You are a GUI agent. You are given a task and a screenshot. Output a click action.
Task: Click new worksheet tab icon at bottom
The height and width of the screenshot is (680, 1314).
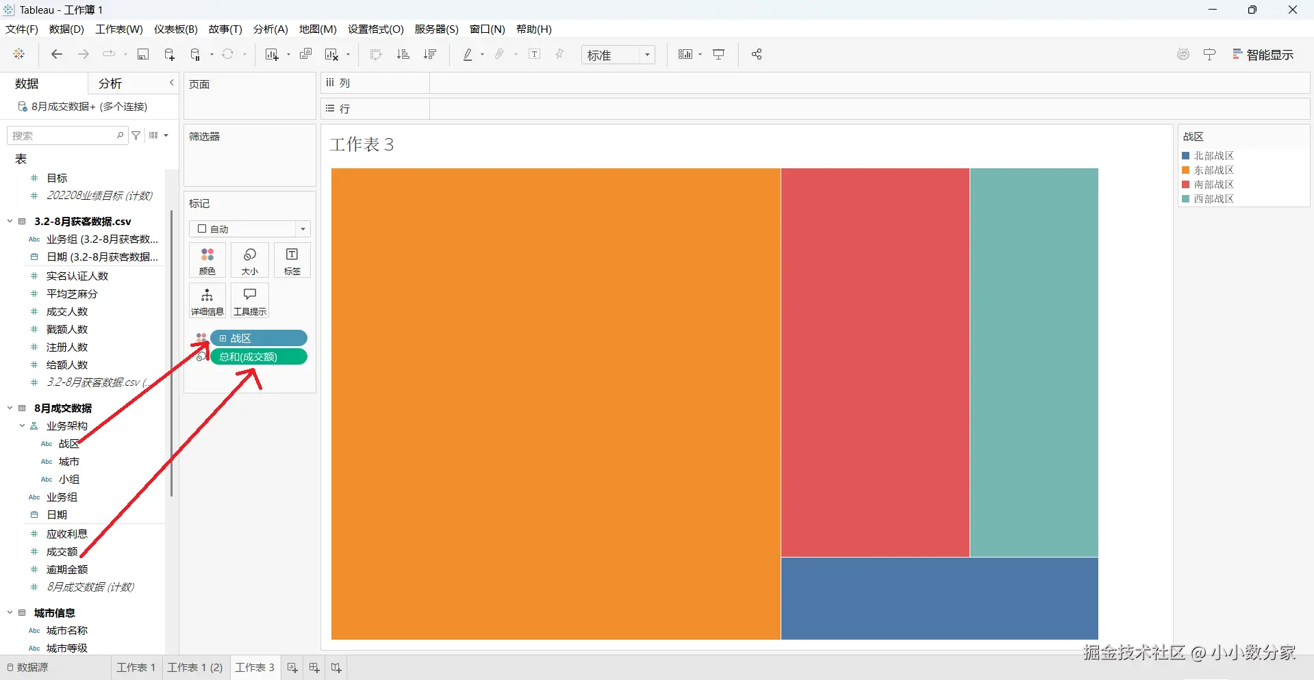point(292,668)
